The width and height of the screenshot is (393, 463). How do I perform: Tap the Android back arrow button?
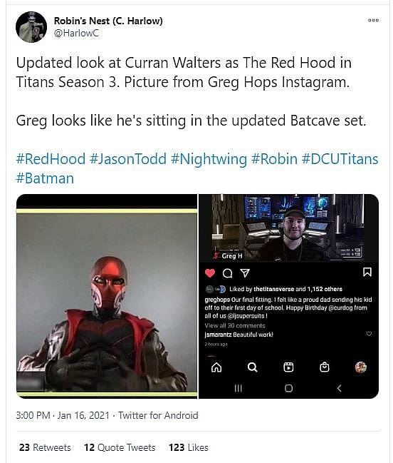point(339,388)
